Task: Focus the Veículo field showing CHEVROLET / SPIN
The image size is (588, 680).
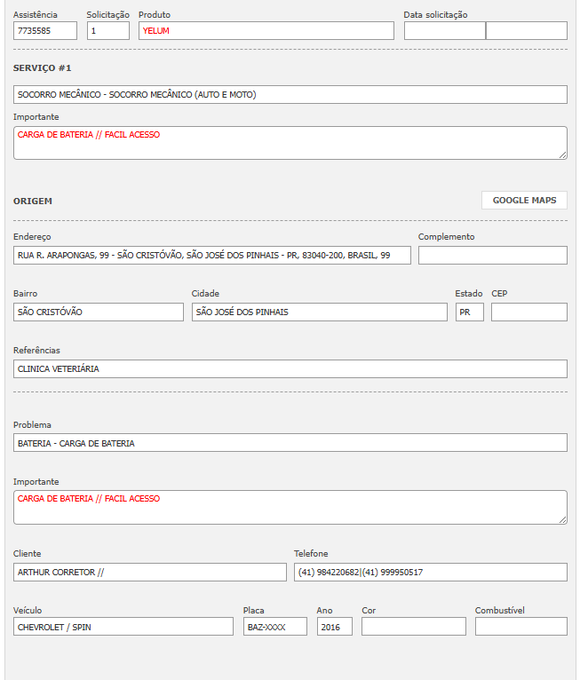Action: tap(123, 627)
